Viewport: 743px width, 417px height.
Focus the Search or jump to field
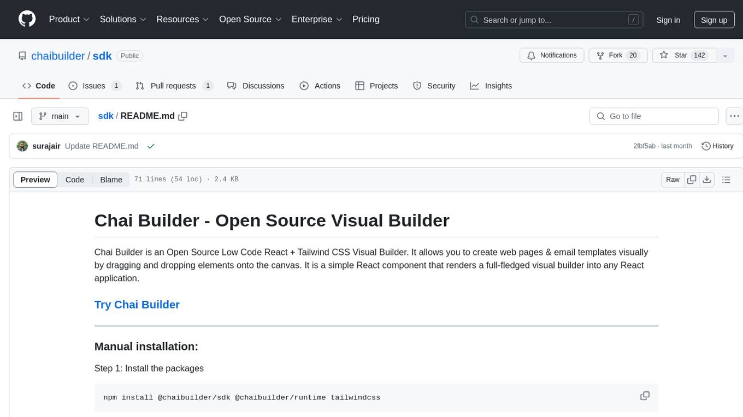555,20
